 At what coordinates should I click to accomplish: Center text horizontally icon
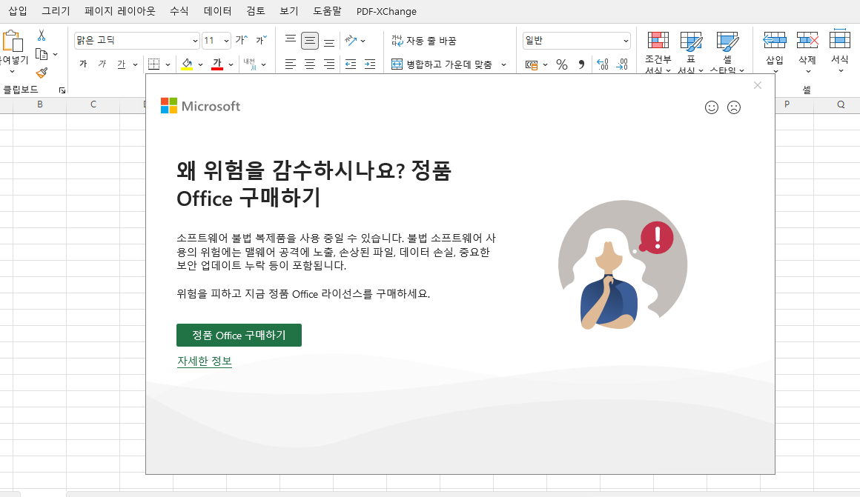[310, 64]
